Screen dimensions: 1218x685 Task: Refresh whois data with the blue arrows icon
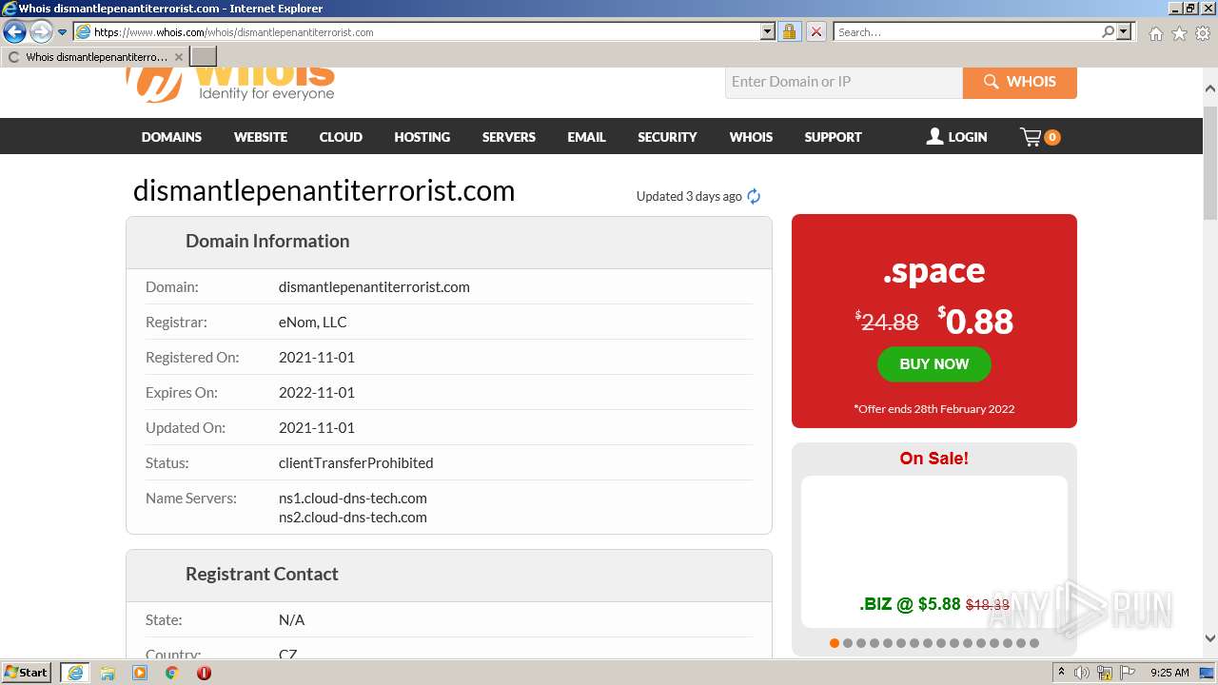[754, 196]
